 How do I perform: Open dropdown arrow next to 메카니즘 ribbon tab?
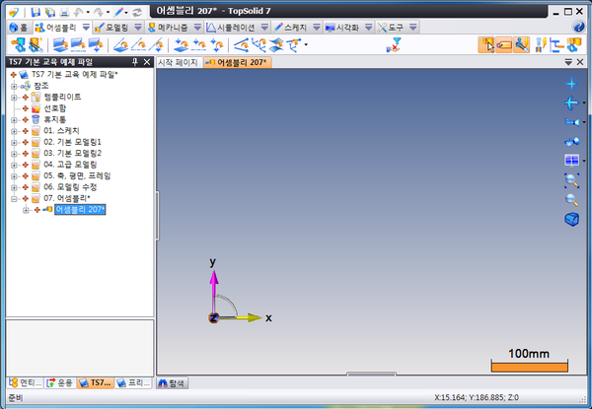[x=197, y=28]
